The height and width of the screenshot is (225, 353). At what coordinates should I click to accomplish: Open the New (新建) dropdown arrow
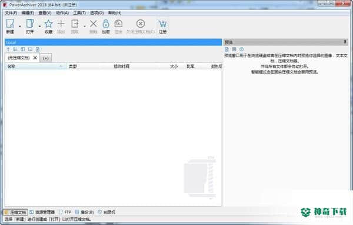point(20,27)
